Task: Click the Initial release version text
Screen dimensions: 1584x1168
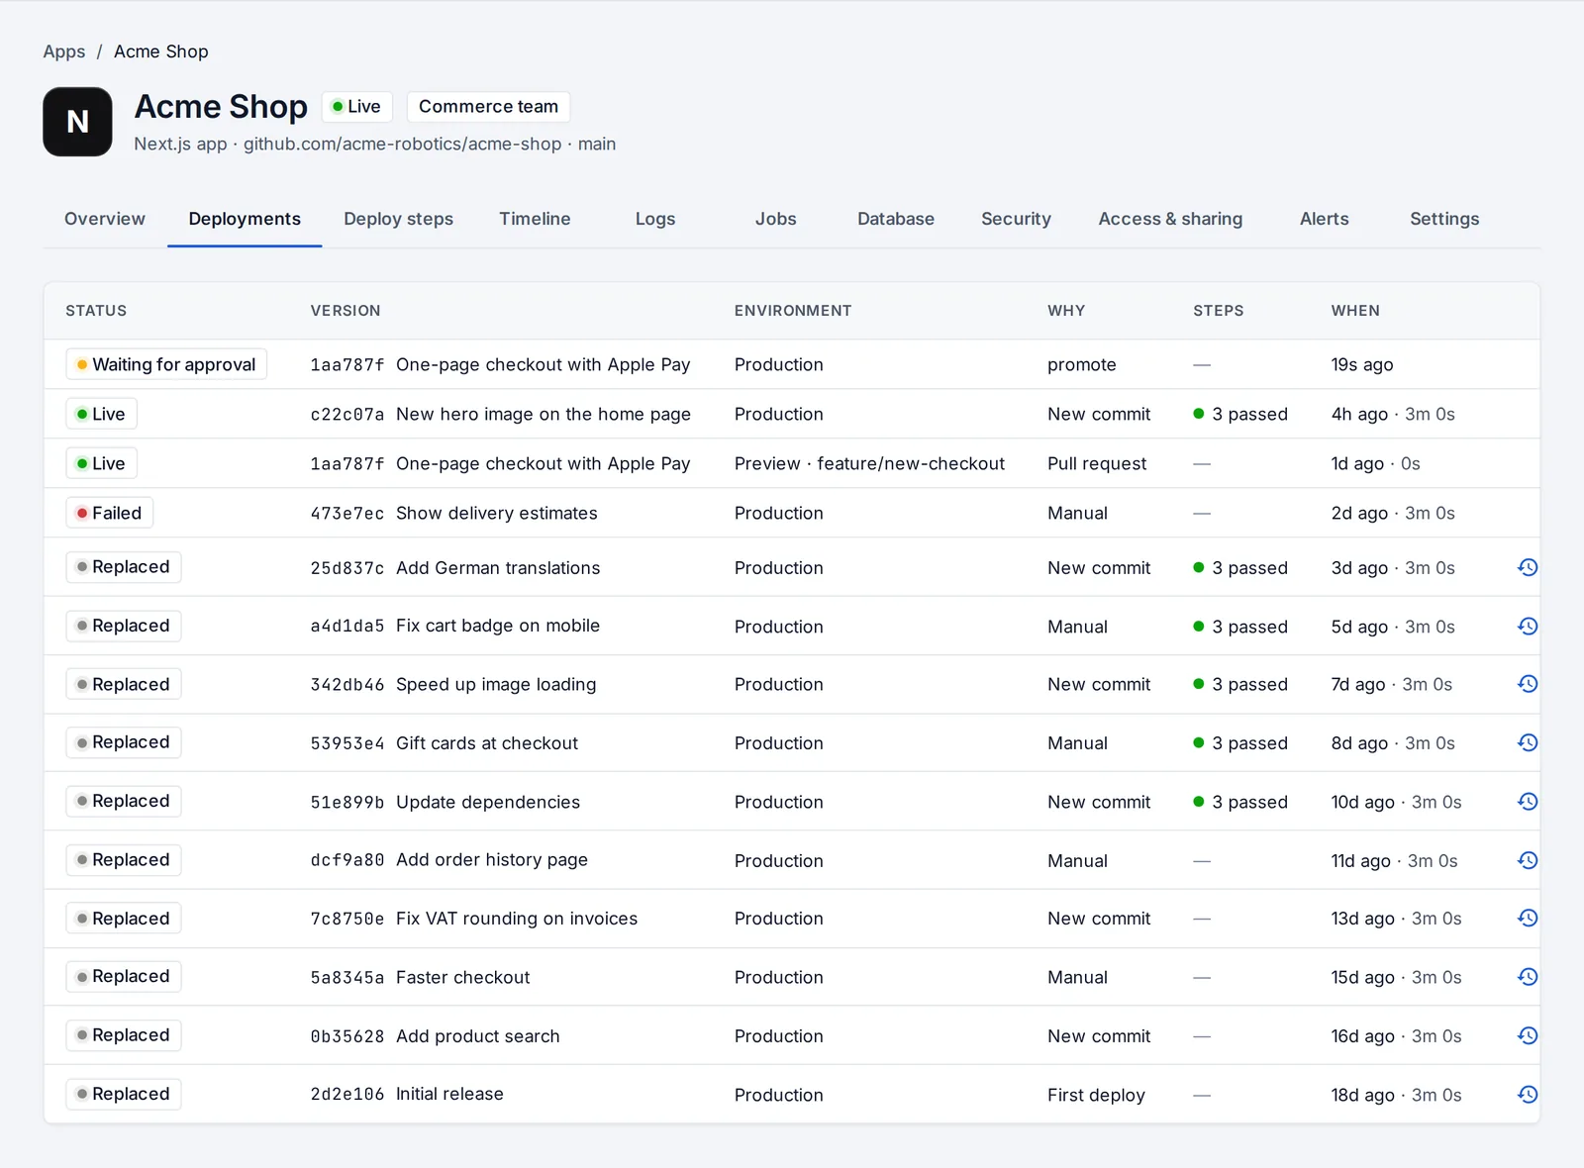Action: point(449,1094)
